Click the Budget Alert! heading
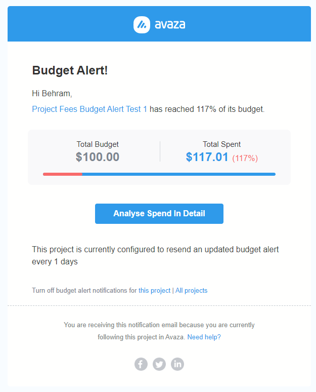This screenshot has height=392, width=316. point(70,70)
